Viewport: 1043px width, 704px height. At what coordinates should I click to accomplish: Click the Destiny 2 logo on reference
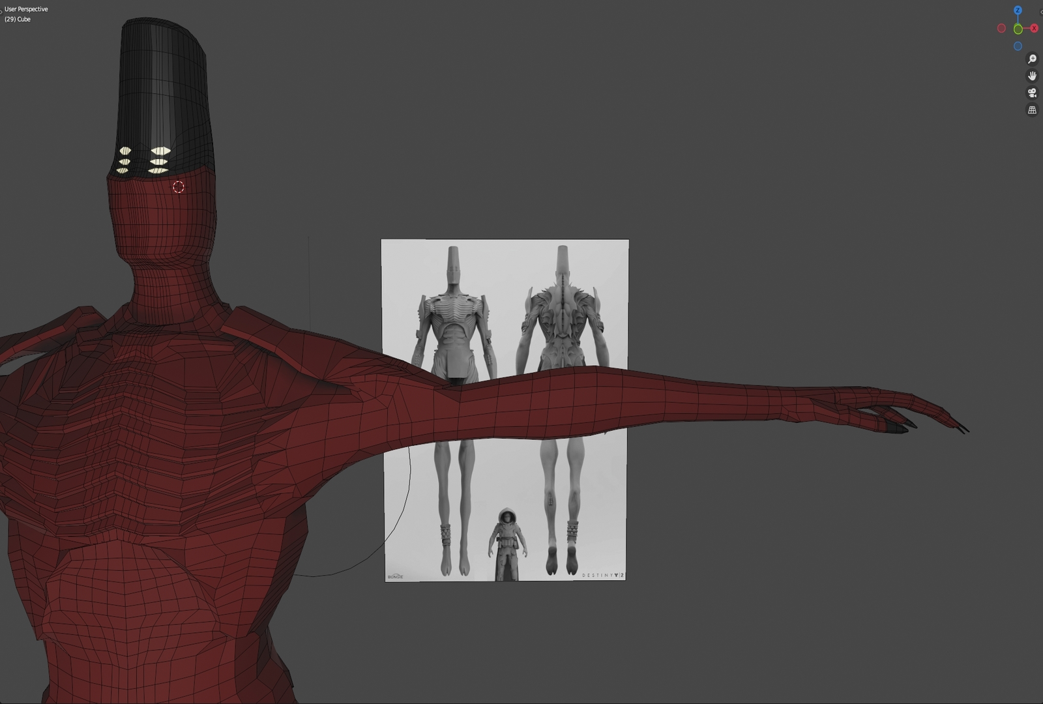pyautogui.click(x=602, y=576)
